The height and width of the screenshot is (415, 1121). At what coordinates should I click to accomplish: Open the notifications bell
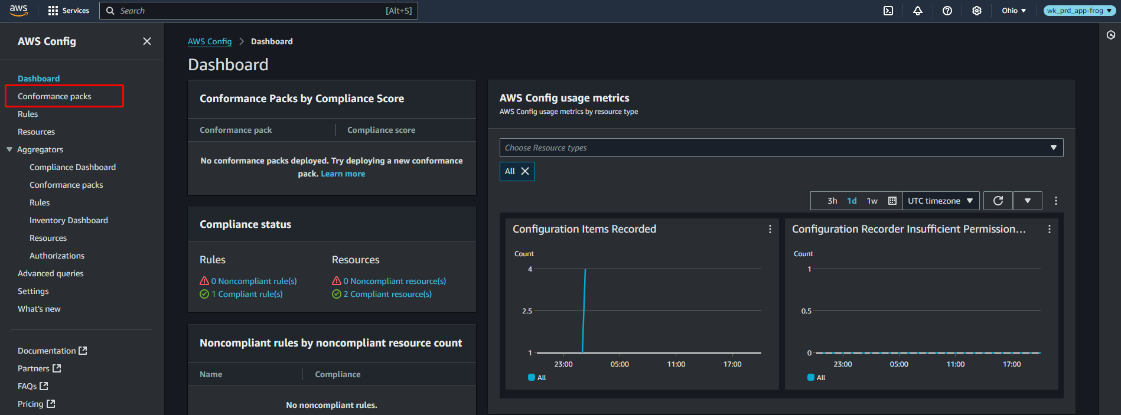918,11
